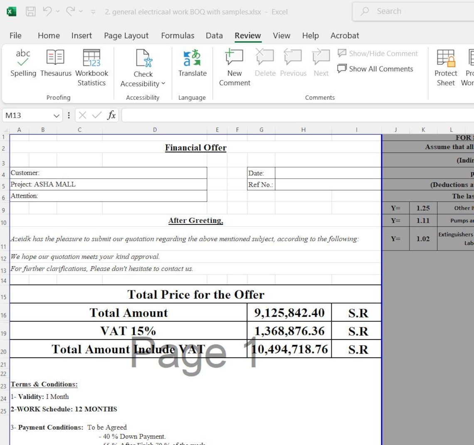474x445 pixels.
Task: Go to the Previous comment
Action: click(293, 64)
